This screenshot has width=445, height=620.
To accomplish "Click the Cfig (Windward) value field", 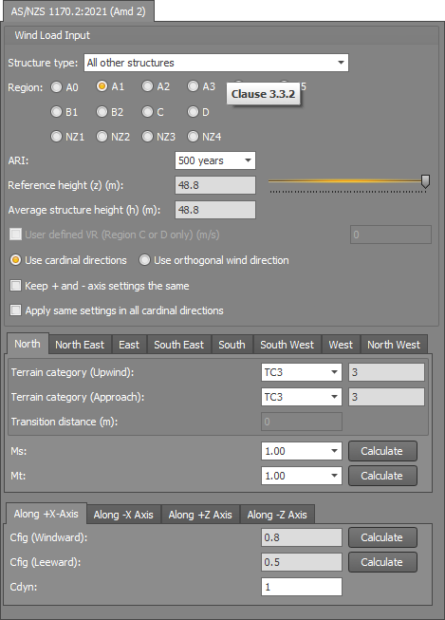I will click(x=302, y=537).
